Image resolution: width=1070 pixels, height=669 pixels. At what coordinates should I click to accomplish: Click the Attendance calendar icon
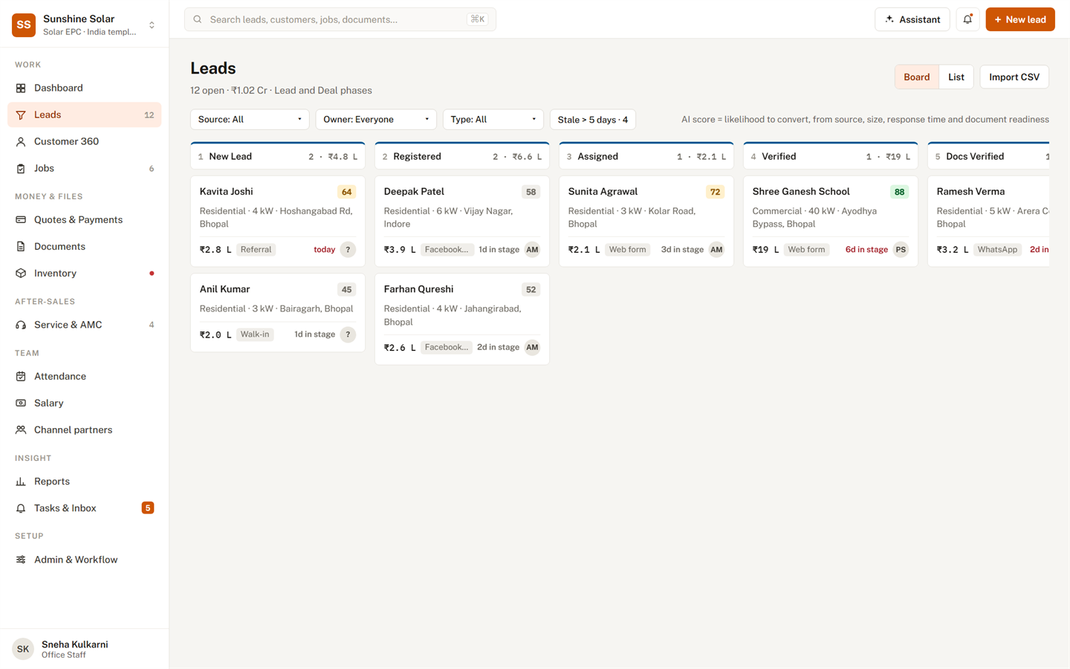(x=21, y=376)
